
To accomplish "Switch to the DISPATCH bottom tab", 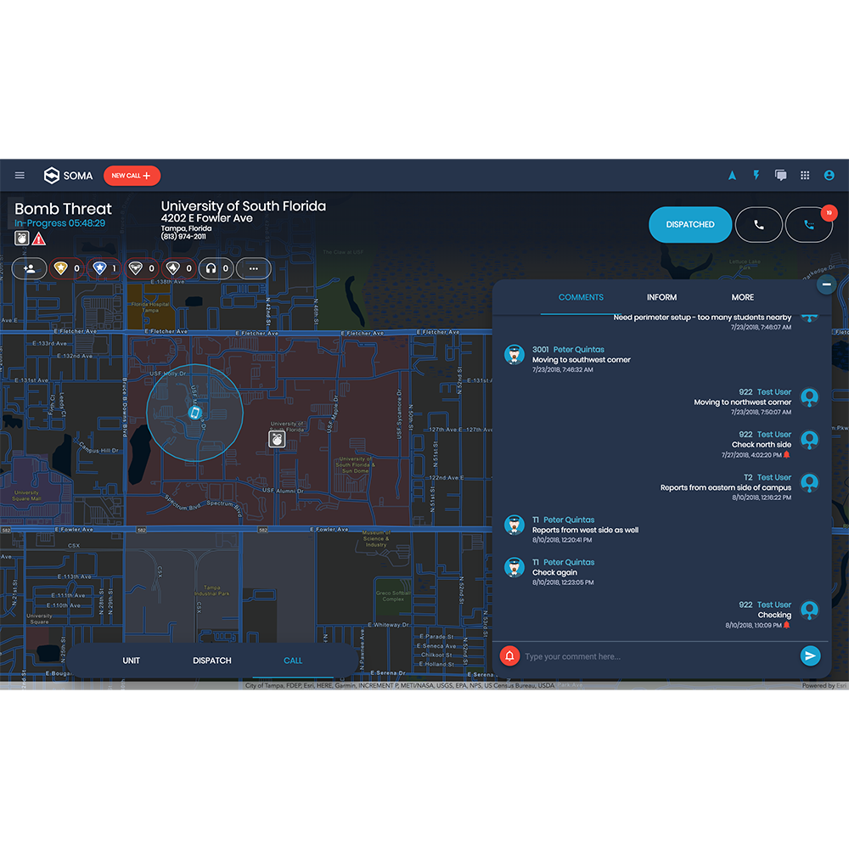I will [x=211, y=661].
